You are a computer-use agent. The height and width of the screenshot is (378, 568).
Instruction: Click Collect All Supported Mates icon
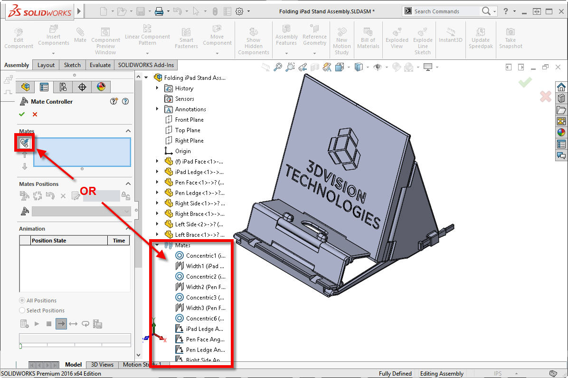click(25, 142)
